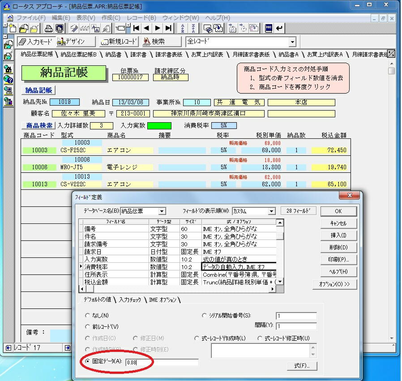Click the return arrow toolbar icon
402x381 pixels.
tap(279, 28)
